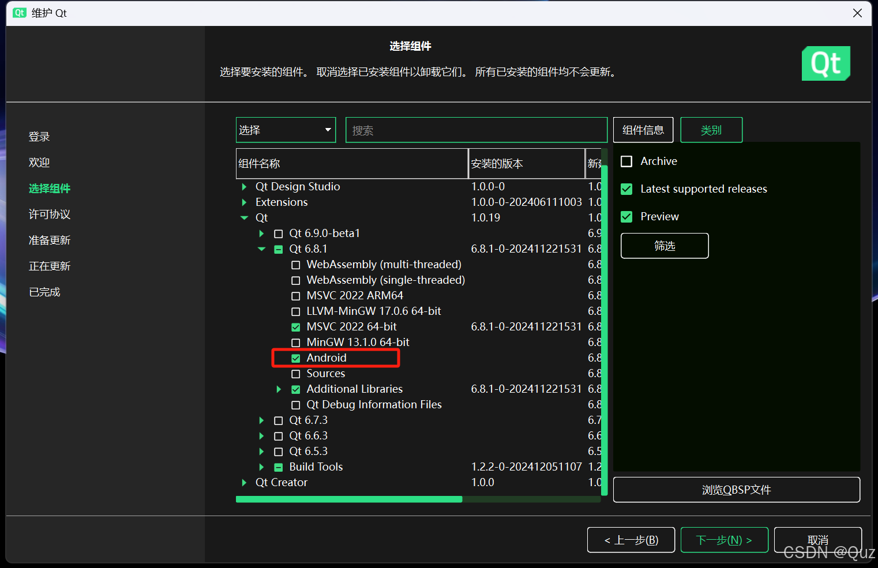Viewport: 878px width, 568px height.
Task: Select the MSVC 2022 64-bit label
Action: (352, 327)
